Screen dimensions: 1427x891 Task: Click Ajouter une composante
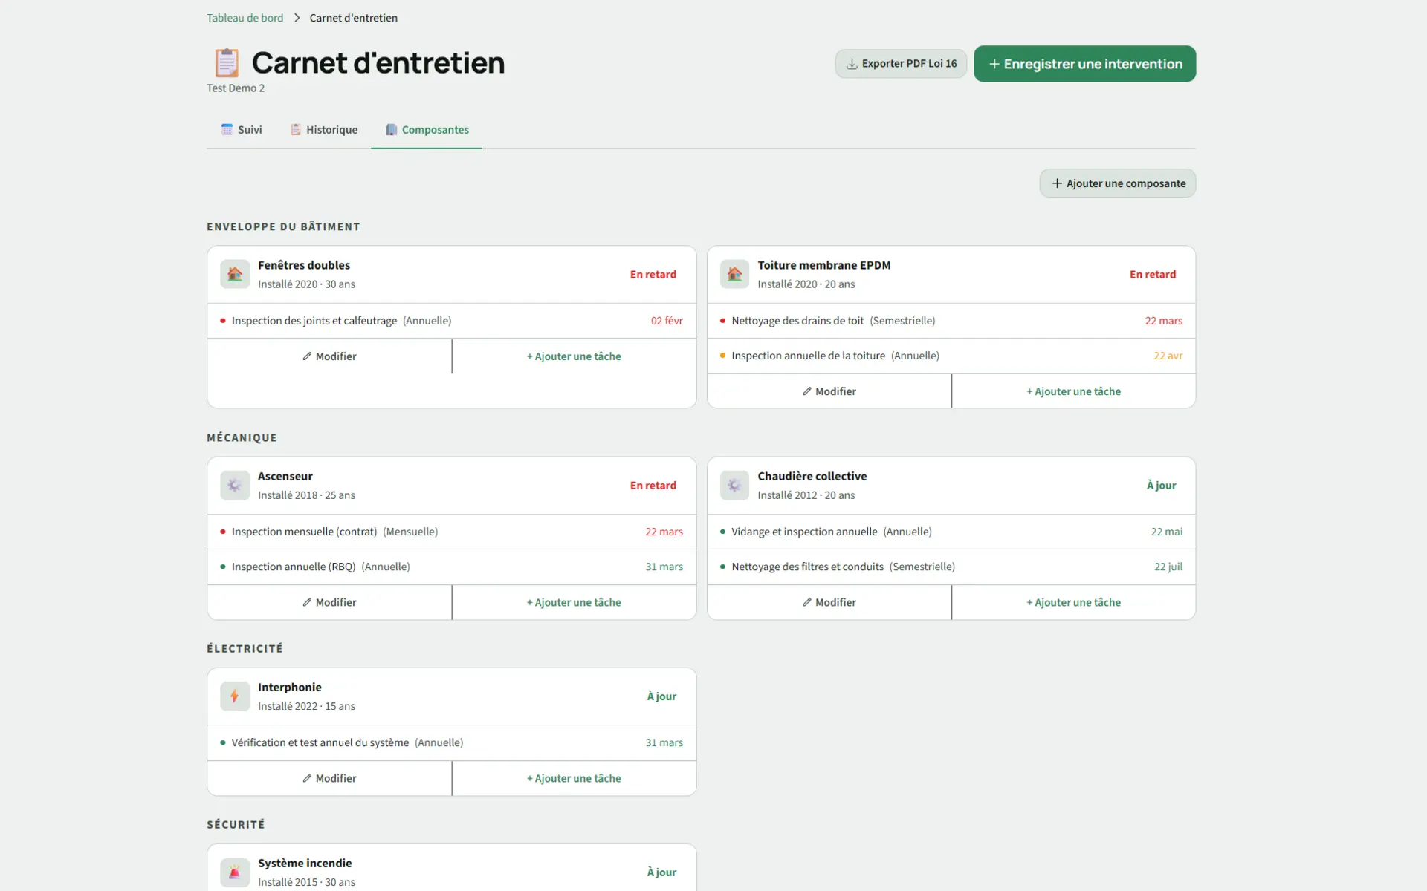pyautogui.click(x=1117, y=183)
